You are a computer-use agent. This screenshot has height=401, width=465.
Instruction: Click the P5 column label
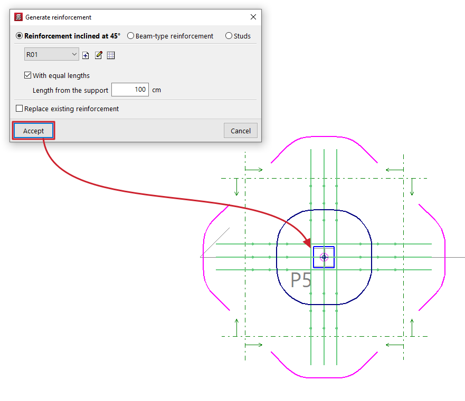click(x=301, y=280)
